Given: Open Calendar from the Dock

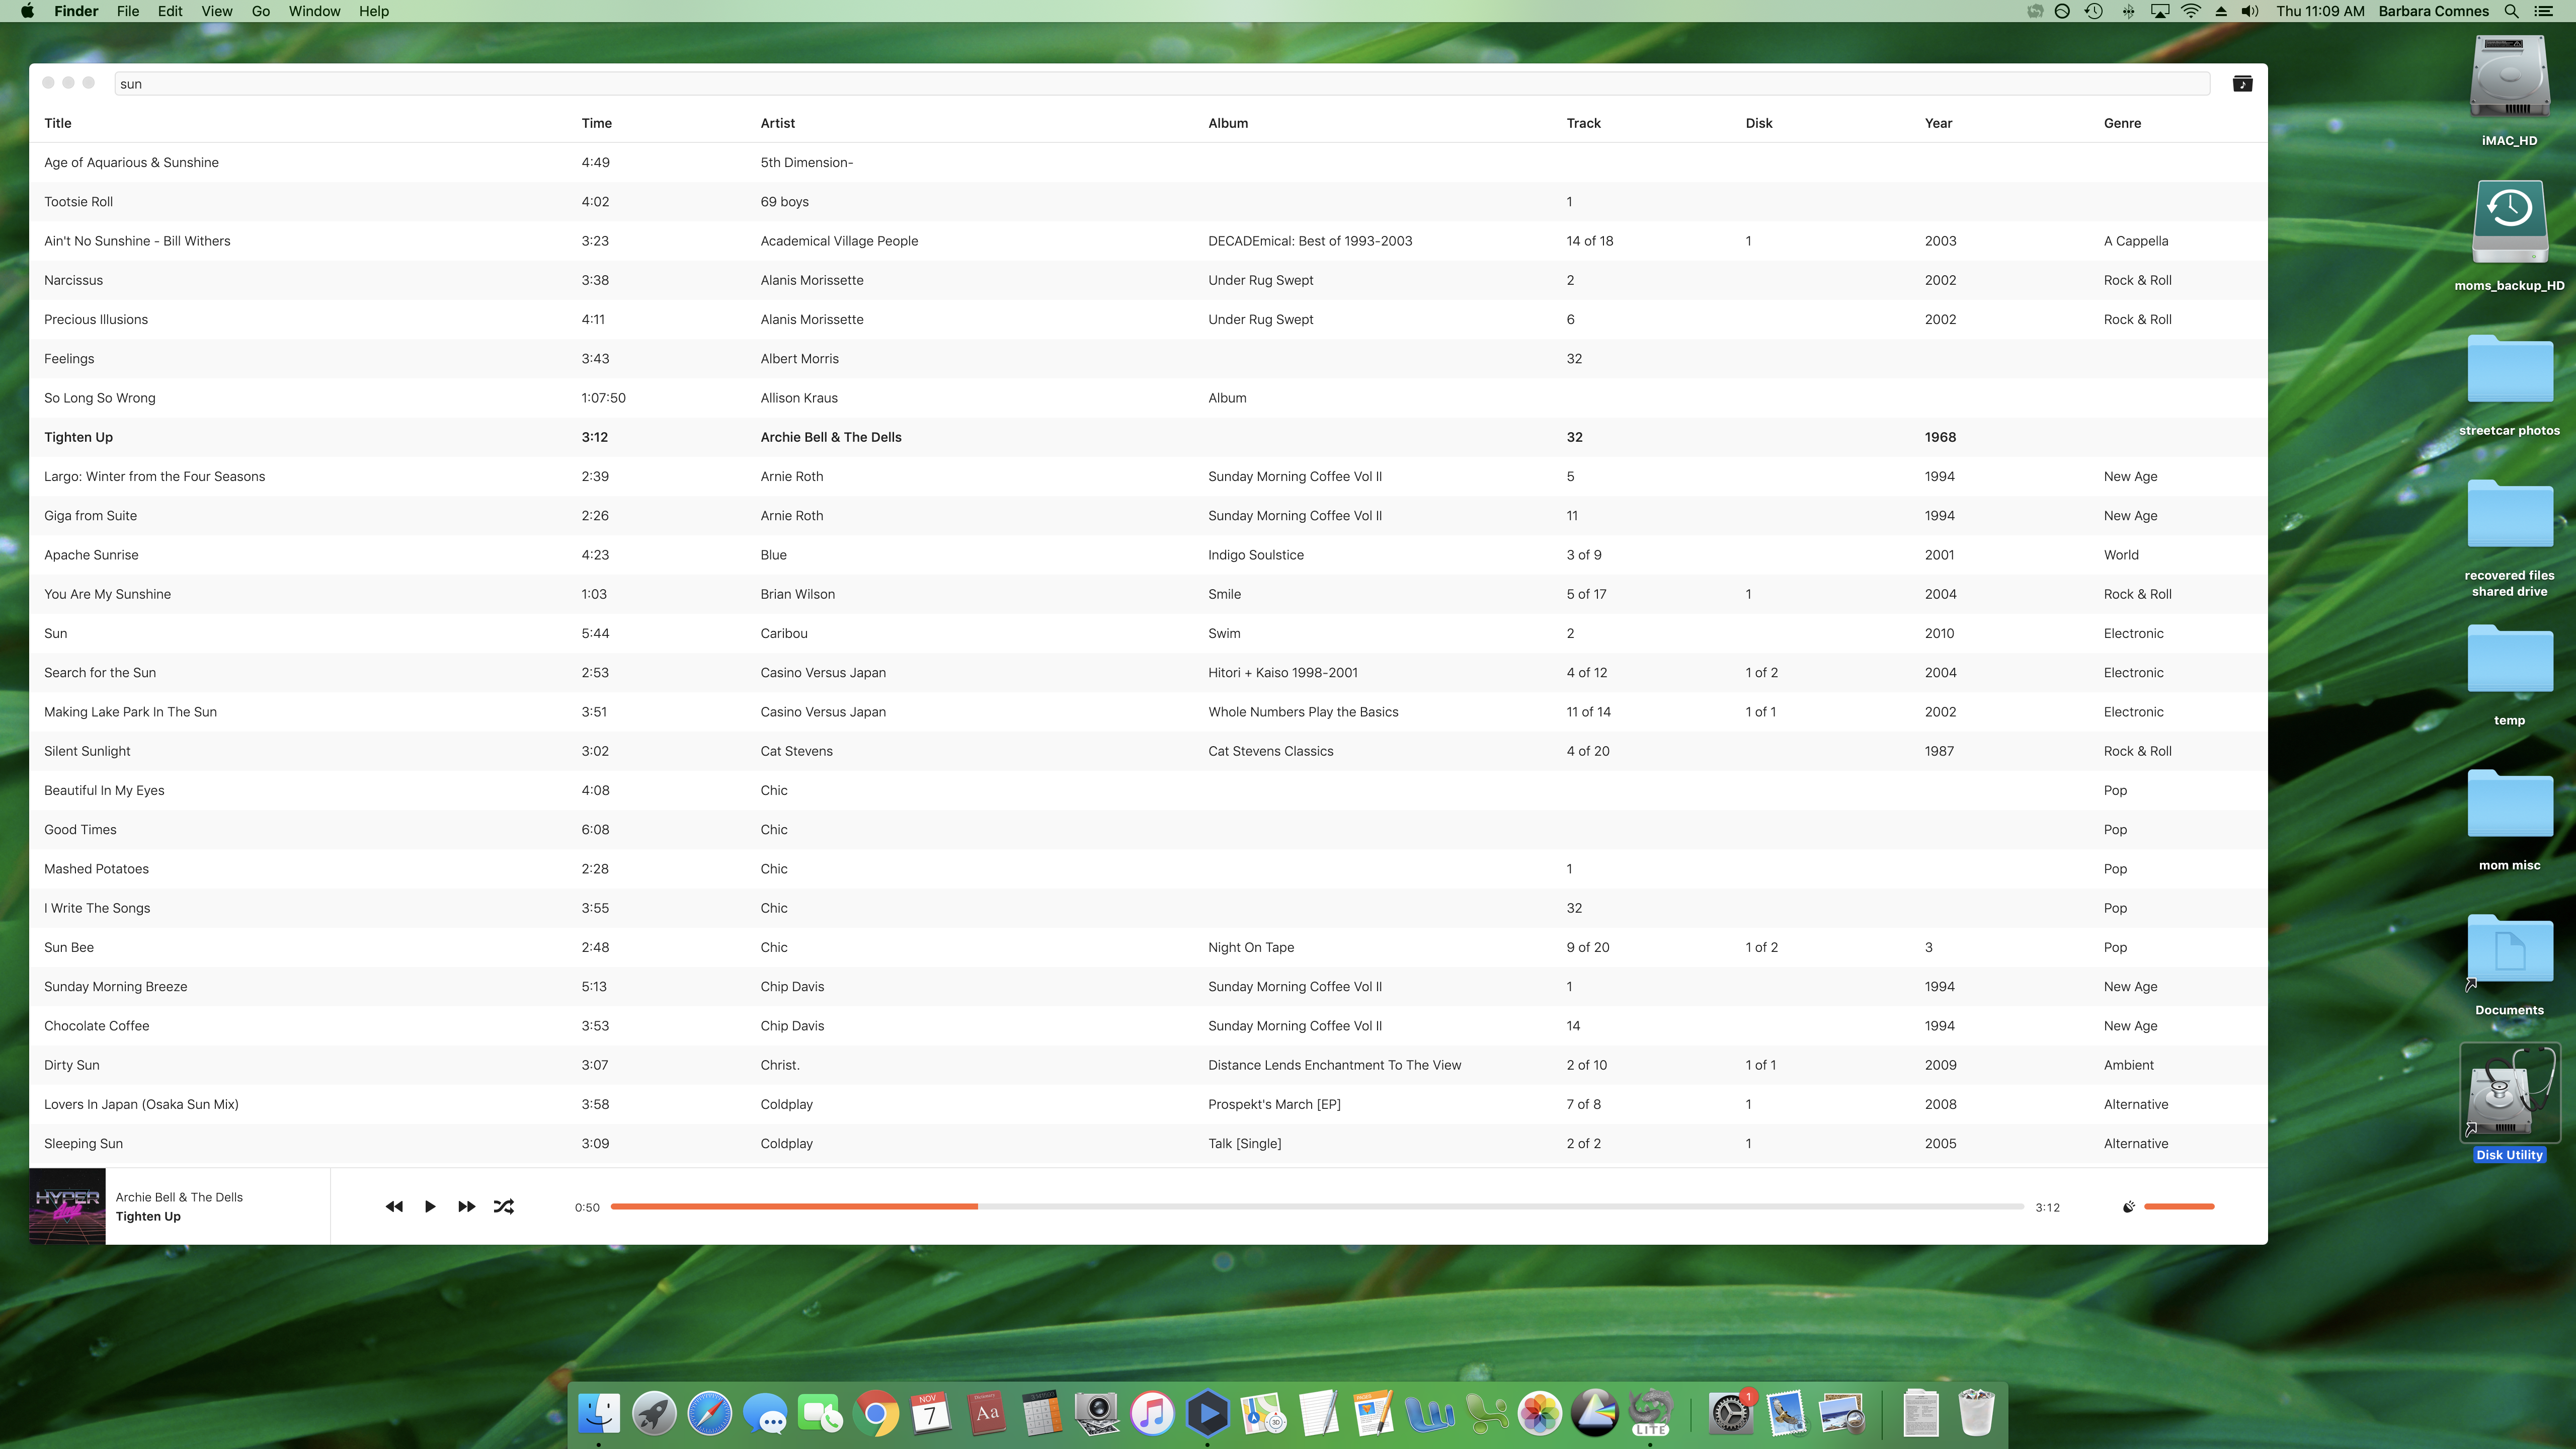Looking at the screenshot, I should 930,1414.
